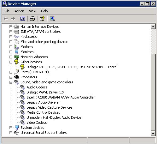Click the Forward arrow toolbar button
Image resolution: width=157 pixels, height=144 pixels.
(13, 19)
